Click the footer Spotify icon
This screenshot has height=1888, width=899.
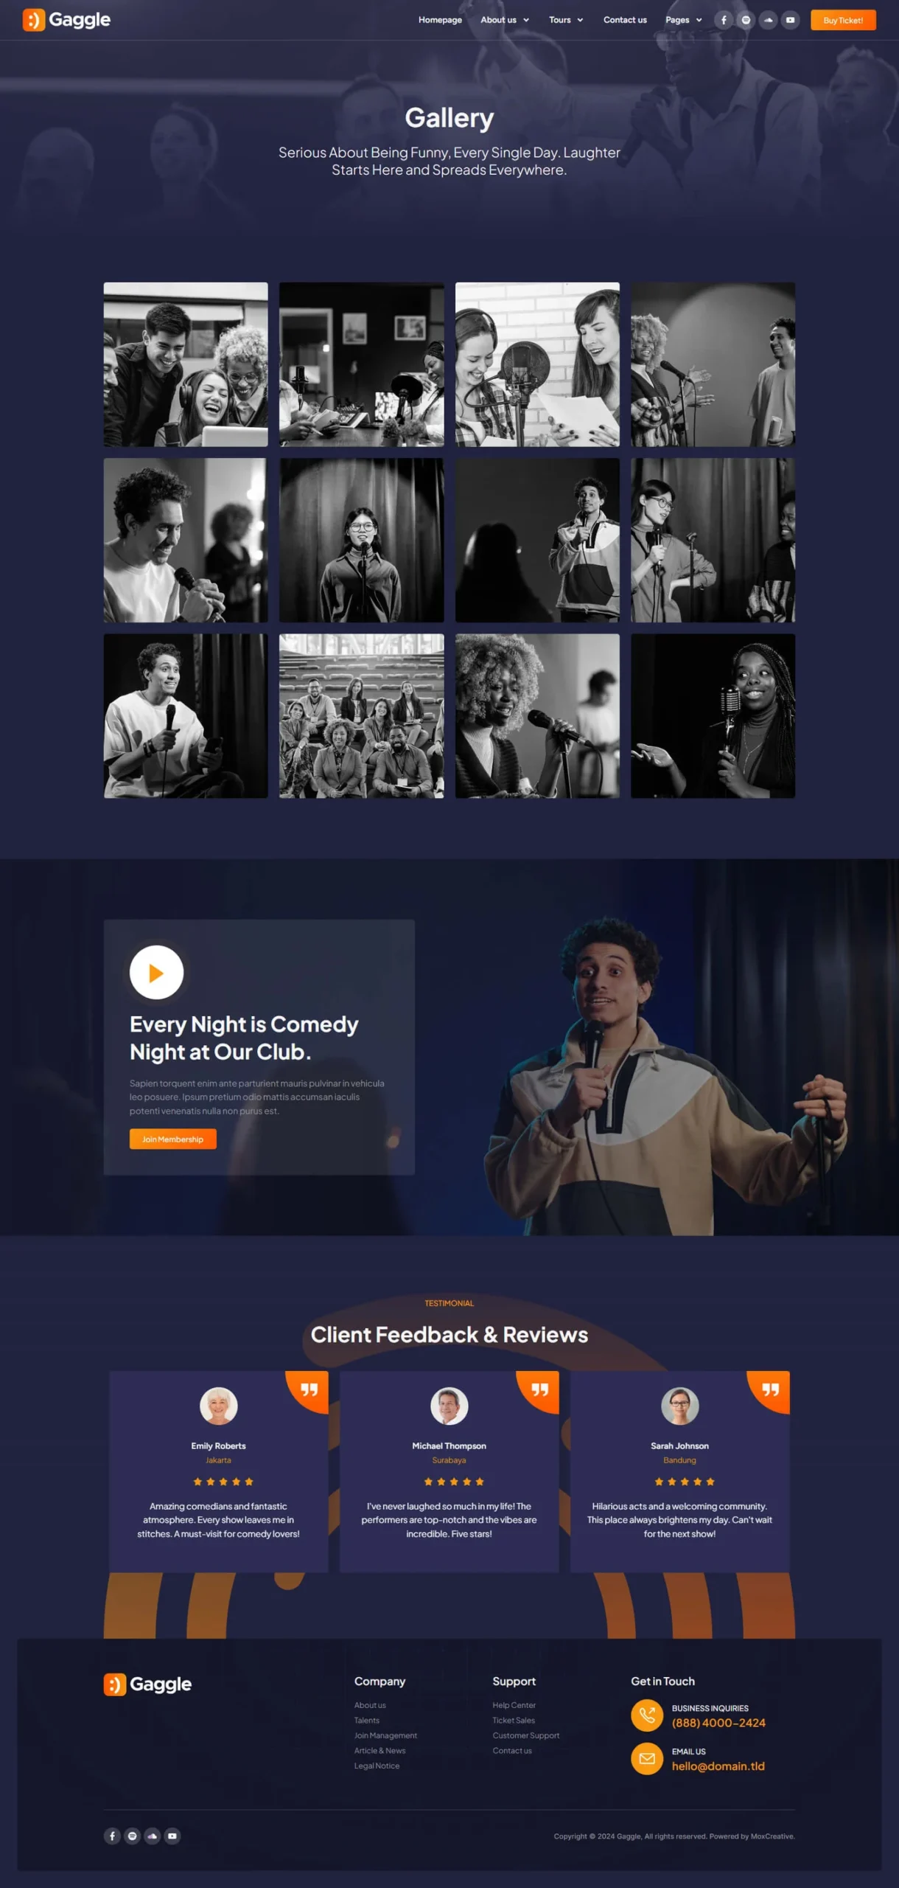[133, 1836]
